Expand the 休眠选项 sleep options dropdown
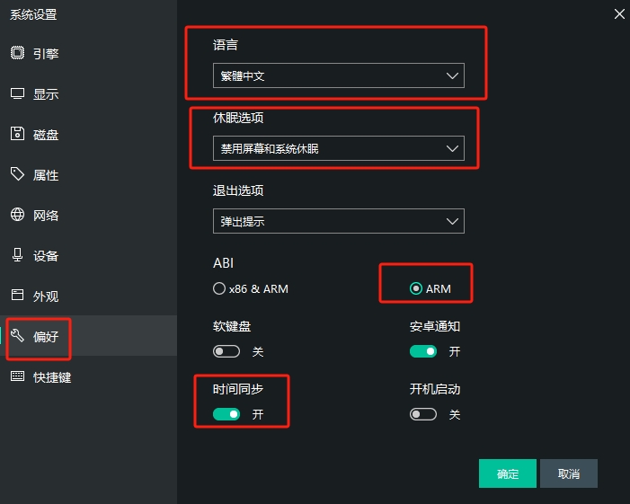The image size is (630, 504). click(x=338, y=148)
